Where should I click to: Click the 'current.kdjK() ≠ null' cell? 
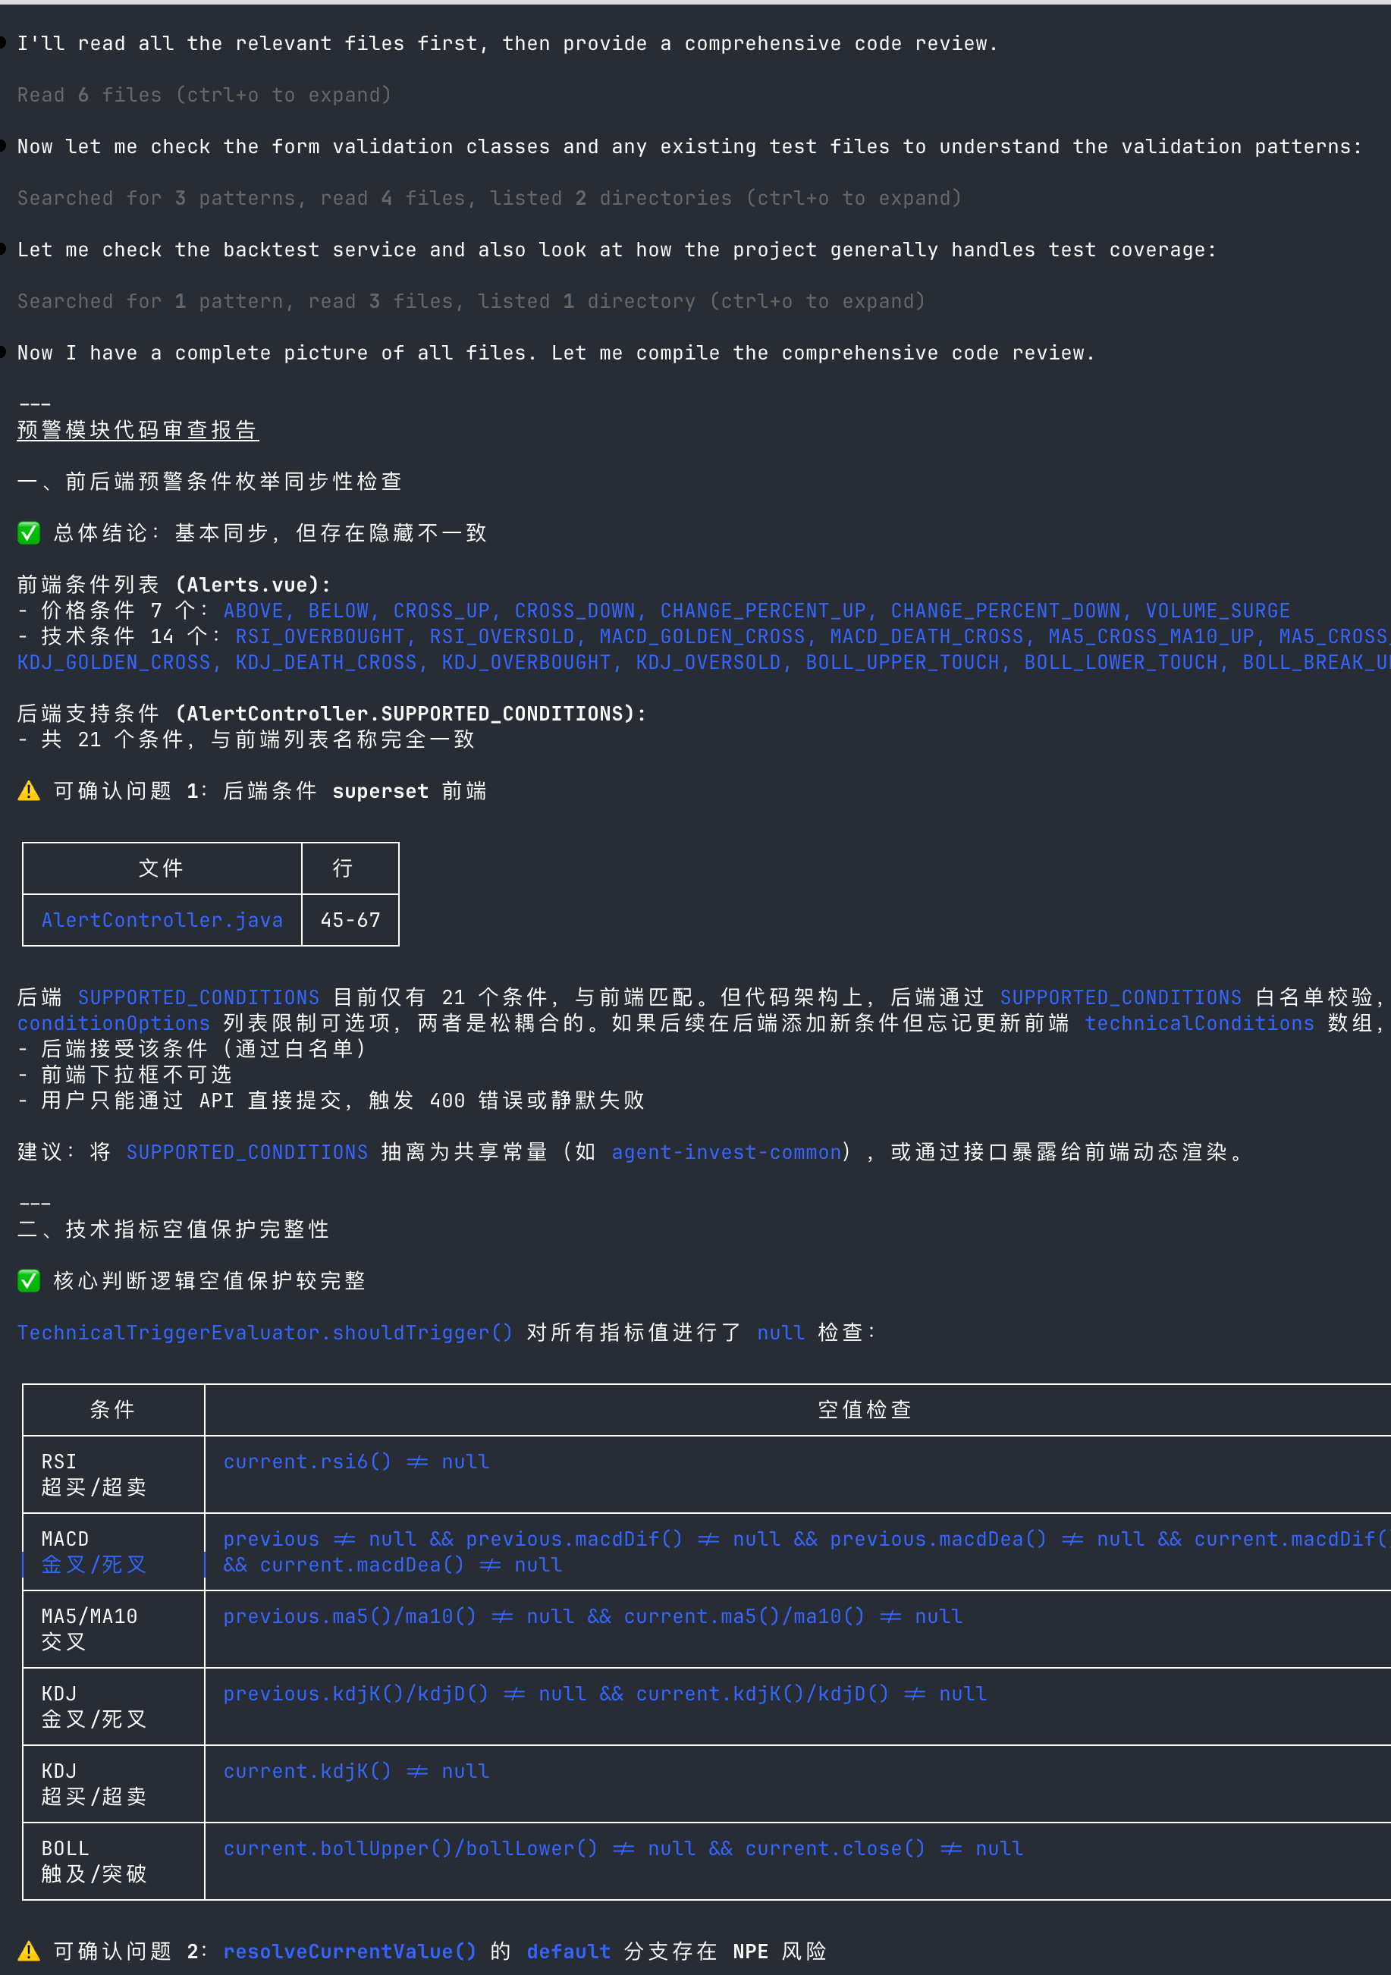[x=356, y=1771]
